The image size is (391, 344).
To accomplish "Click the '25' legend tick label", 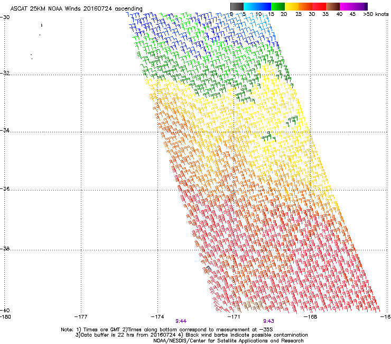I will coord(299,14).
